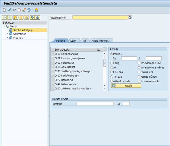Screen dimensions: 170x146
Task: Open the Tid tab
Action: pos(84,41)
